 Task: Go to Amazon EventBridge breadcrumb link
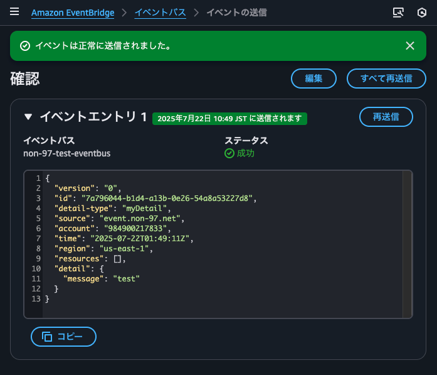tap(73, 13)
